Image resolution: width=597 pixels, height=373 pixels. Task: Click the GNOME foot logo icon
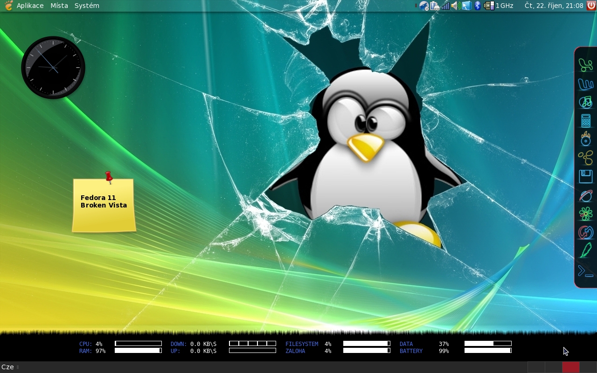[x=8, y=6]
